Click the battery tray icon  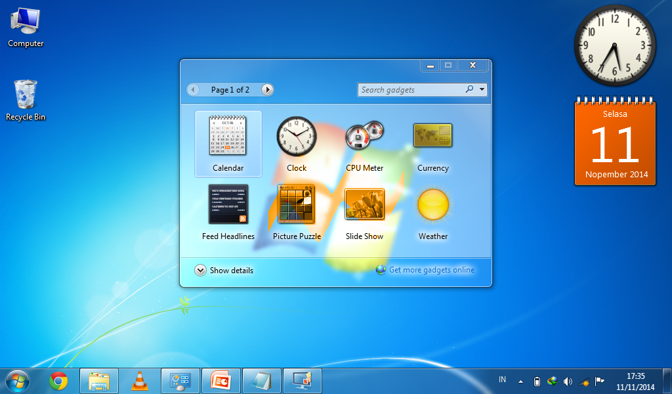[x=537, y=381]
